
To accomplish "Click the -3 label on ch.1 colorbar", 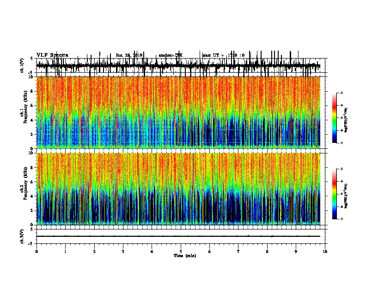I will [x=341, y=93].
